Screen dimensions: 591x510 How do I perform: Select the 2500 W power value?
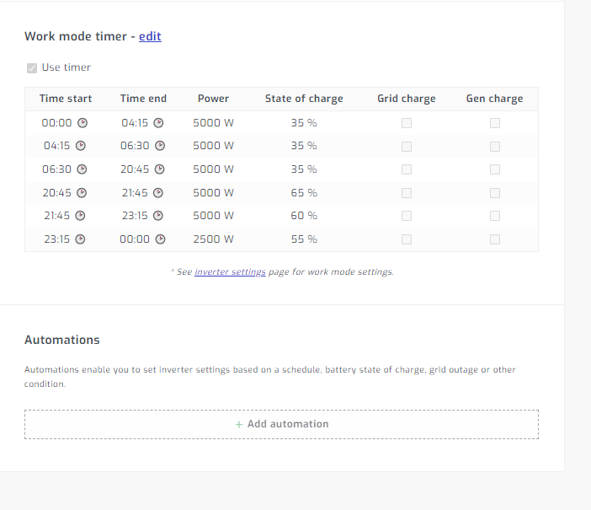213,239
